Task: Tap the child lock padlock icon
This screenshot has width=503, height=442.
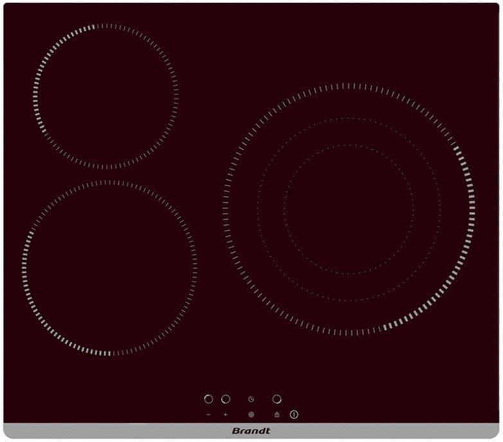Action: [276, 415]
